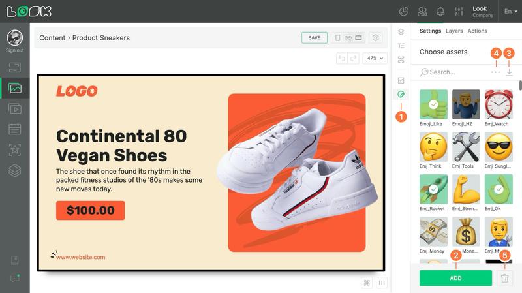Switch to portrait orientation
This screenshot has width=522, height=293.
(x=337, y=38)
